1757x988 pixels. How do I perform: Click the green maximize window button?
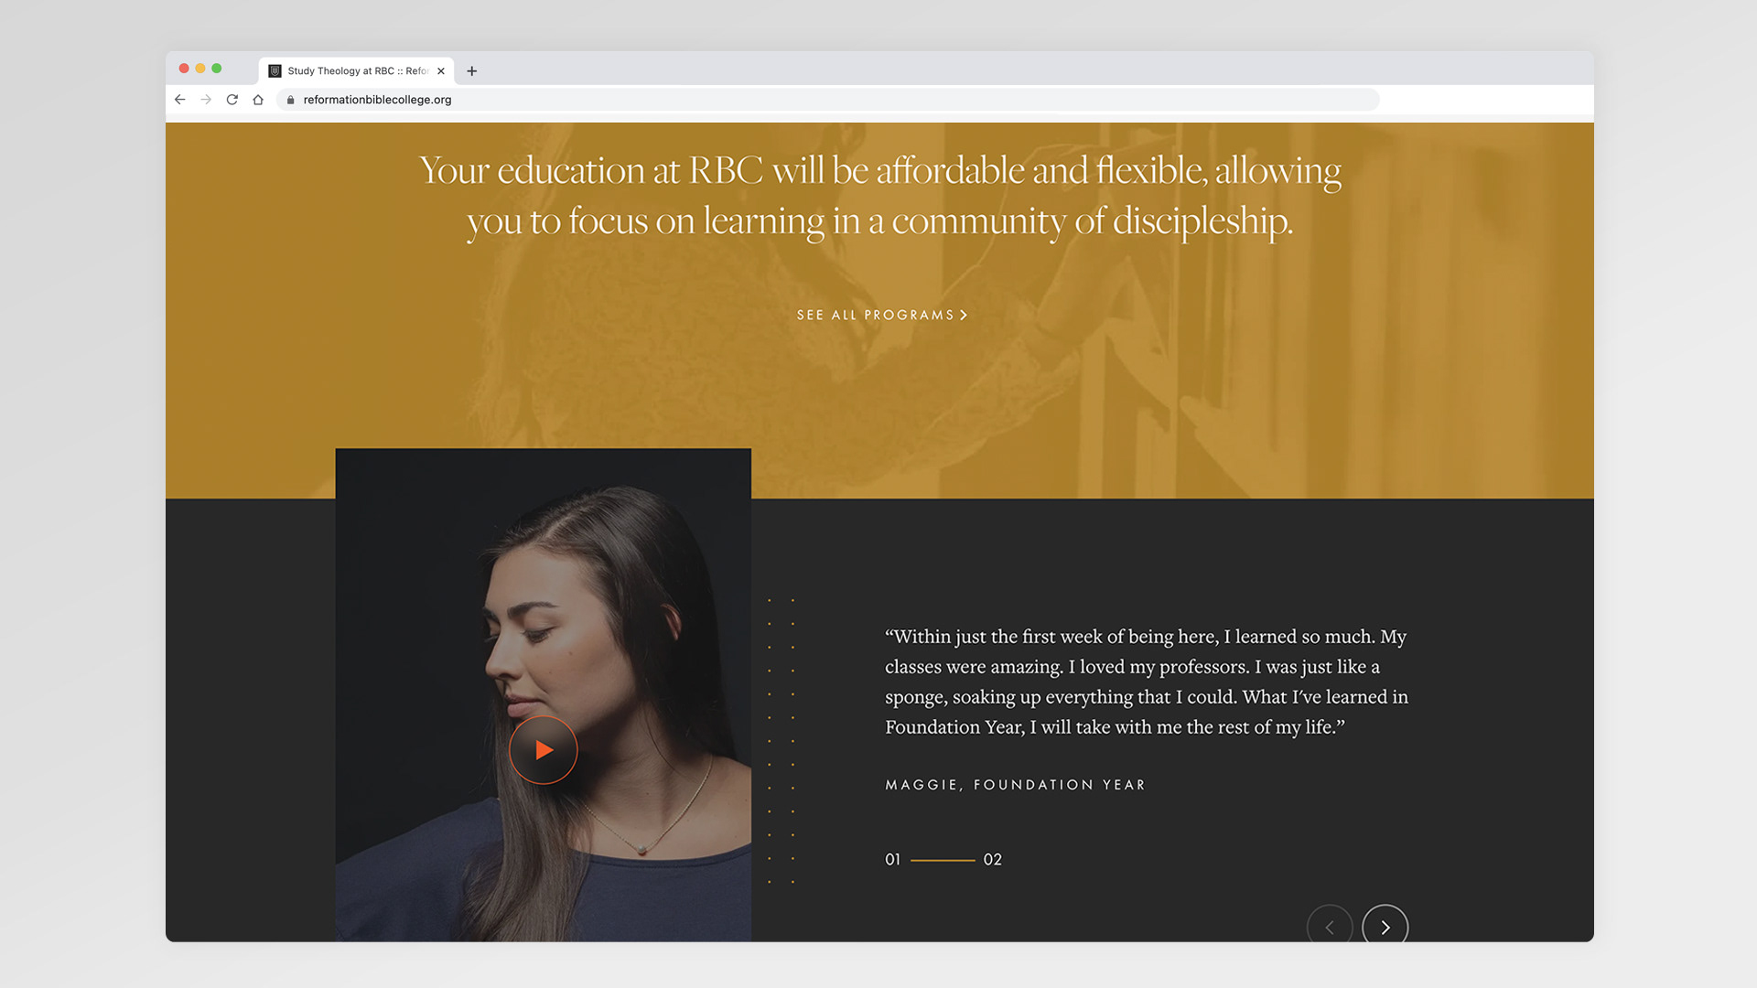tap(217, 69)
